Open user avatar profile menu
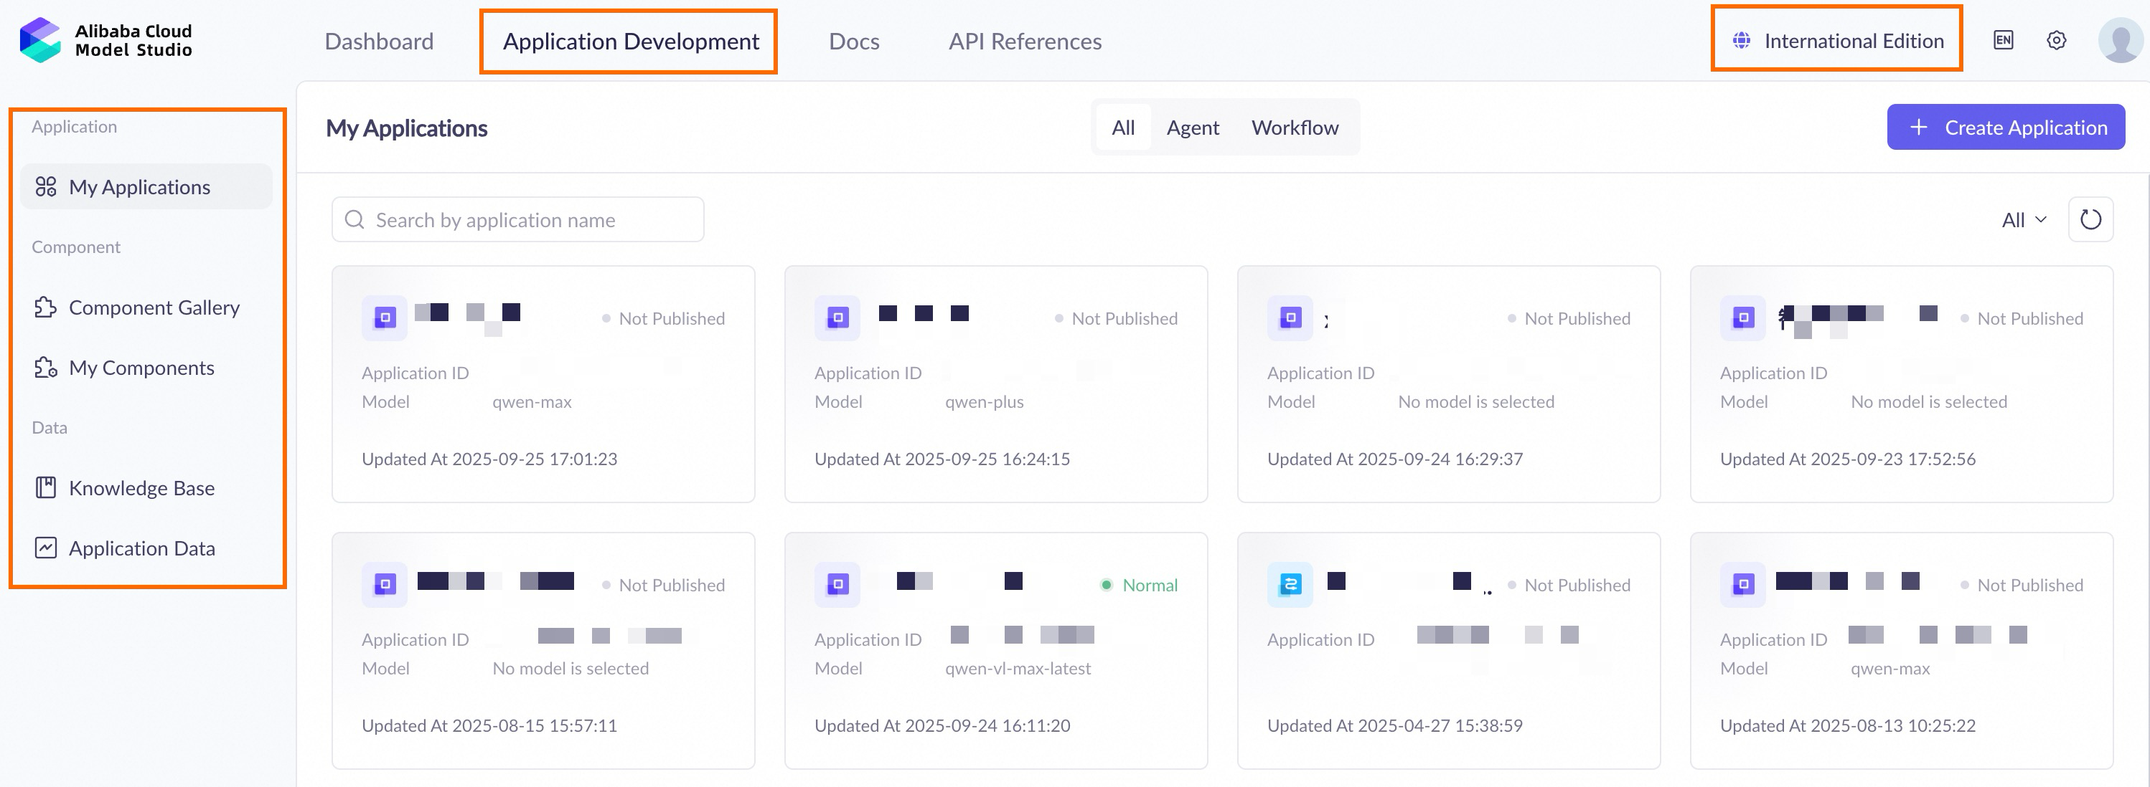This screenshot has width=2150, height=787. click(x=2119, y=40)
